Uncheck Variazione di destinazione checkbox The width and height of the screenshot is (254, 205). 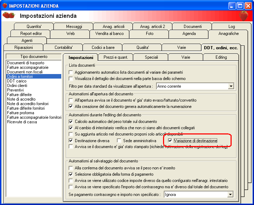(170, 141)
